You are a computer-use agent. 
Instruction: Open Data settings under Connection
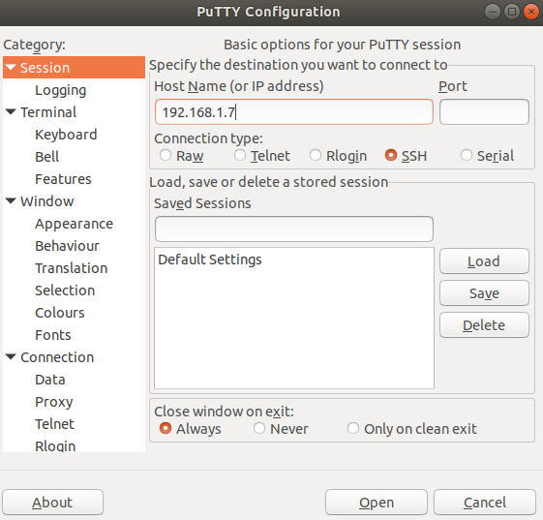click(x=50, y=380)
